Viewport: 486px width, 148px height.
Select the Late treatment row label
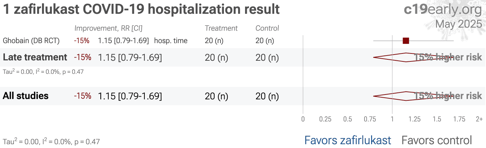click(x=35, y=57)
